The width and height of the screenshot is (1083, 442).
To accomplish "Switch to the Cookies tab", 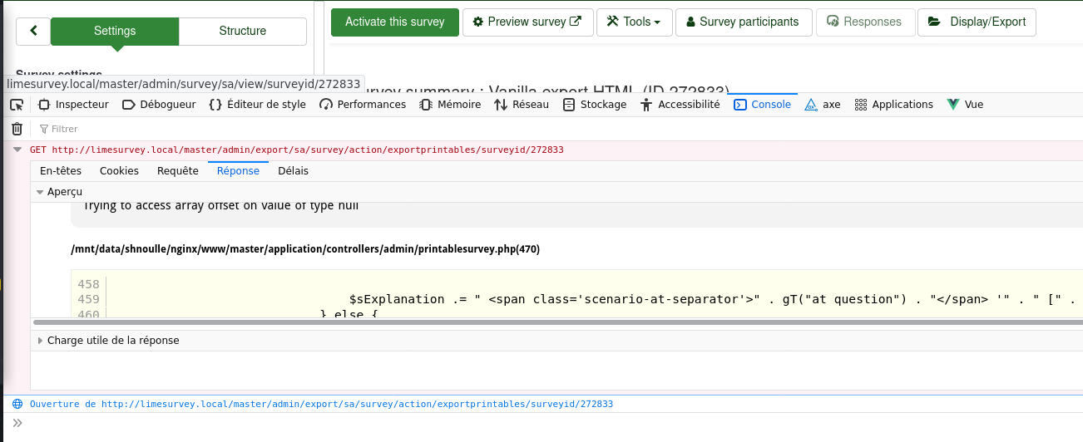I will tap(119, 171).
